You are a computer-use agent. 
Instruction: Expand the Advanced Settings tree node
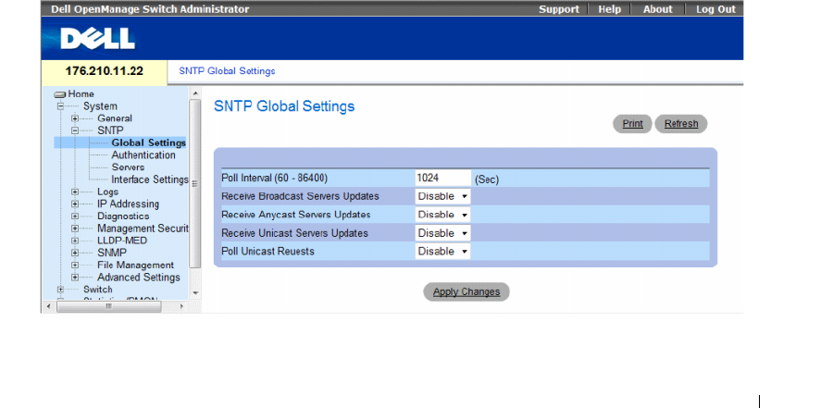[75, 278]
